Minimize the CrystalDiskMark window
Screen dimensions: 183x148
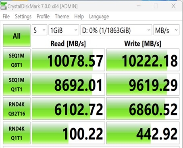click(139, 6)
